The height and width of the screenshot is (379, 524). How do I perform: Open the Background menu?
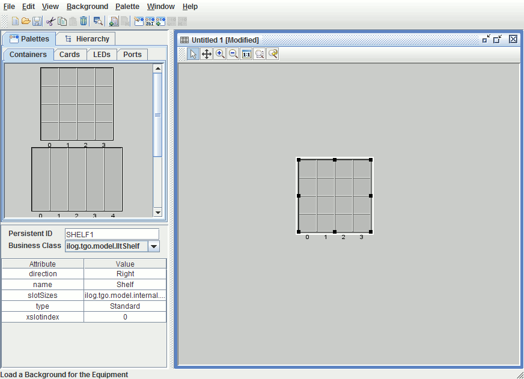(87, 7)
